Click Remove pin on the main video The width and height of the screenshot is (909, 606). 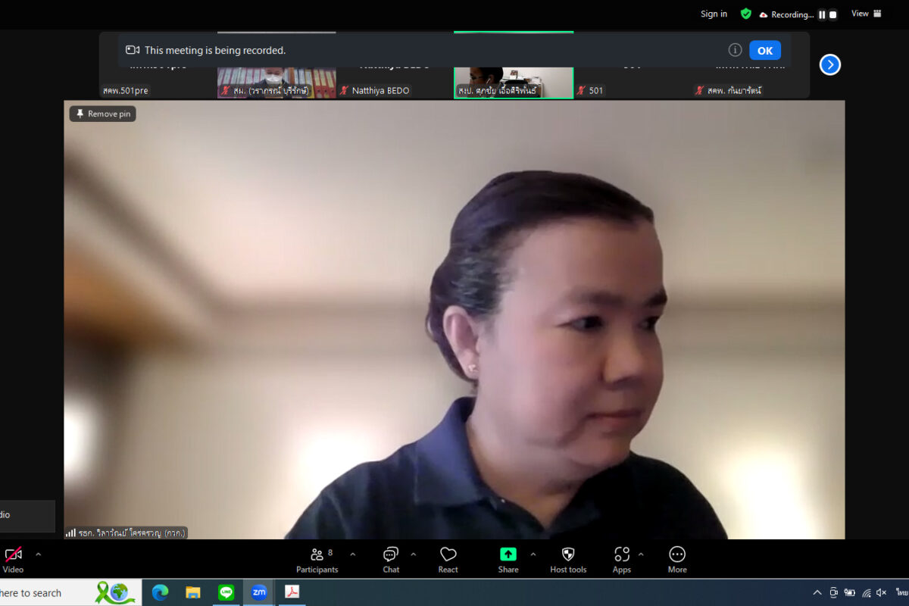[103, 114]
